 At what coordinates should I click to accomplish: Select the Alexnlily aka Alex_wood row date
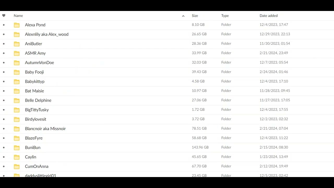(x=275, y=34)
